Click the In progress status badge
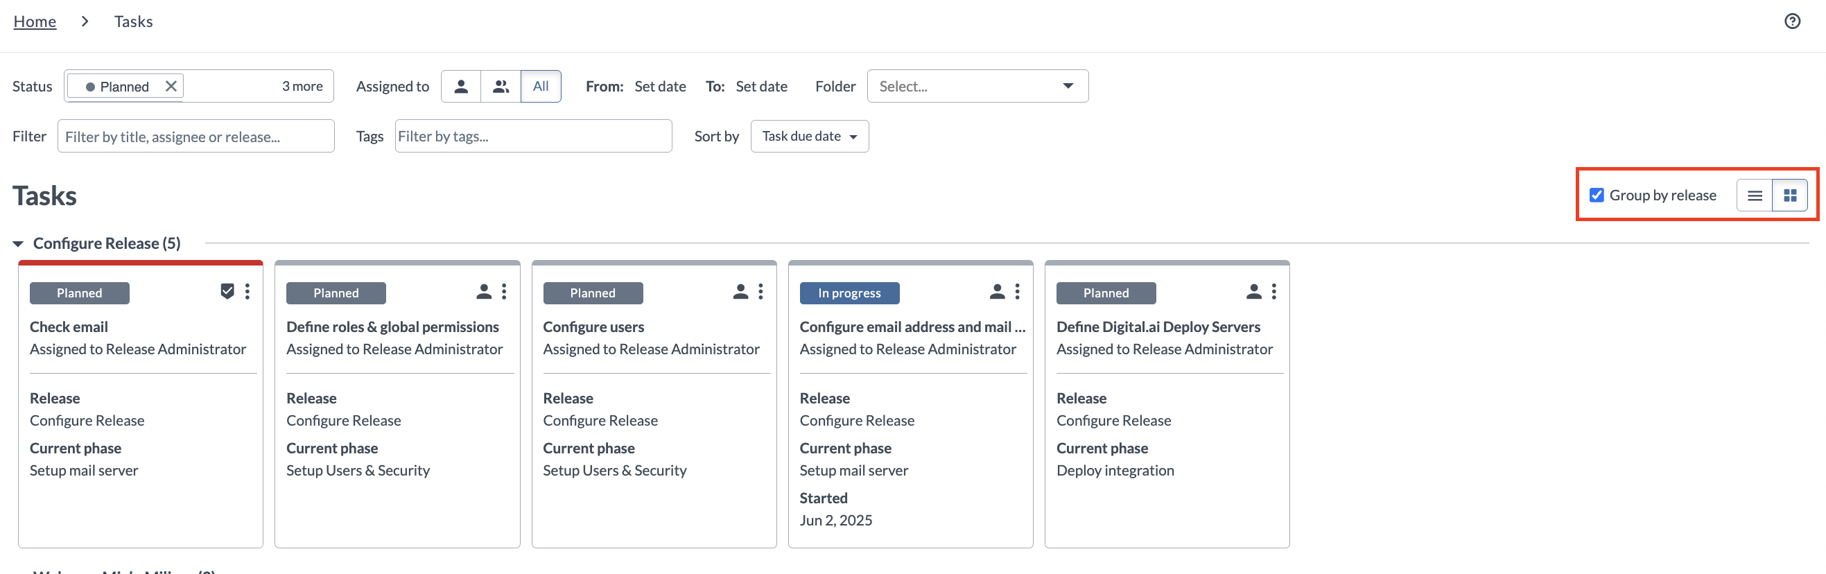This screenshot has width=1826, height=574. pos(849,293)
